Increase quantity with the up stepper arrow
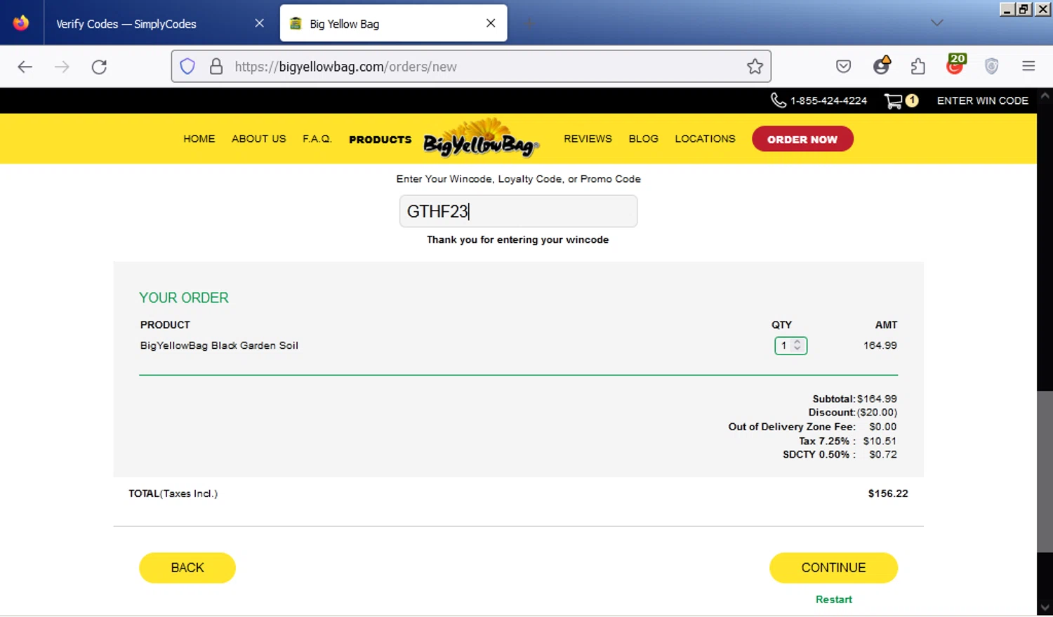 coord(797,342)
